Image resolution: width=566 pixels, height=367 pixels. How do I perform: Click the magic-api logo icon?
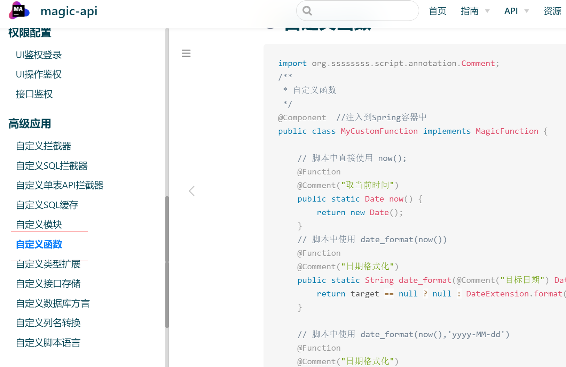click(19, 11)
